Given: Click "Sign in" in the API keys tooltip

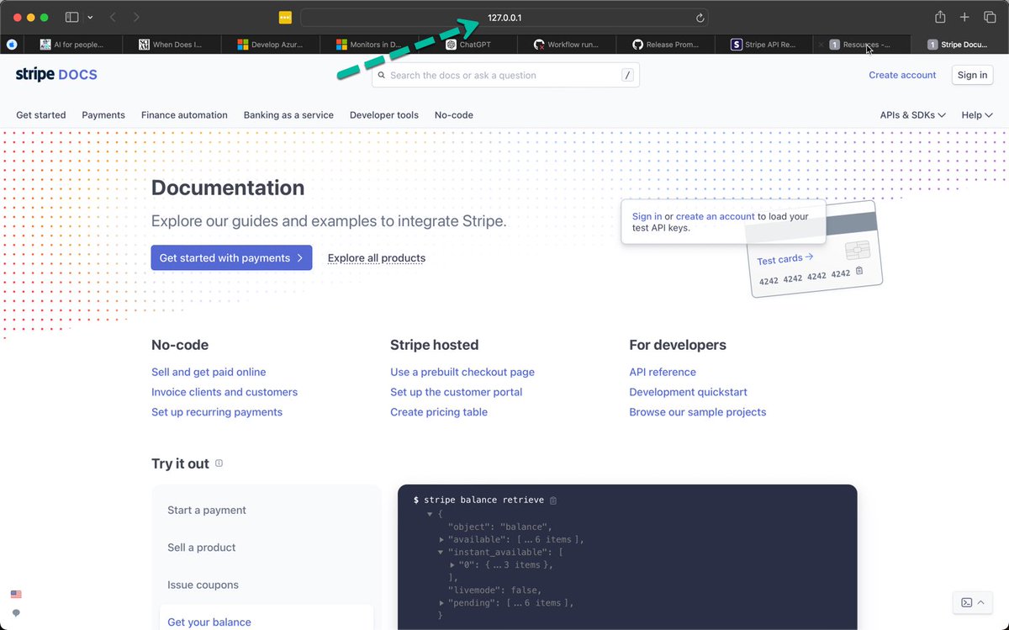Looking at the screenshot, I should tap(647, 216).
